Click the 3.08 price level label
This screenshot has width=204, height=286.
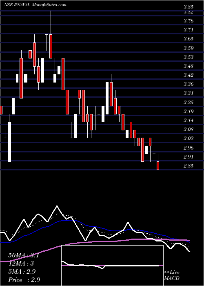point(188,130)
